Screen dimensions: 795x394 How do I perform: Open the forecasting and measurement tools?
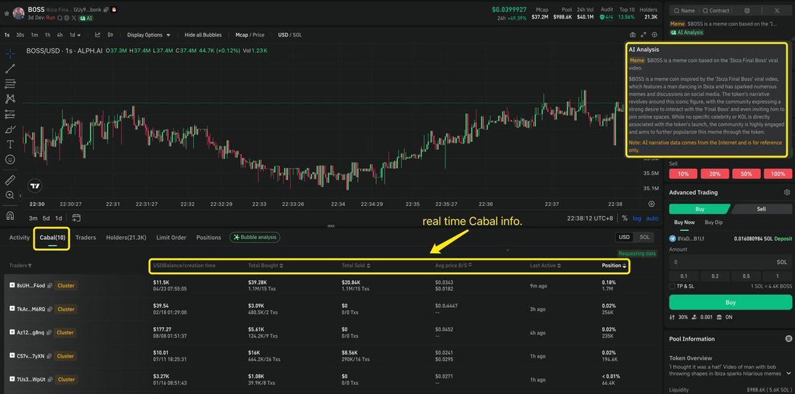coord(10,114)
